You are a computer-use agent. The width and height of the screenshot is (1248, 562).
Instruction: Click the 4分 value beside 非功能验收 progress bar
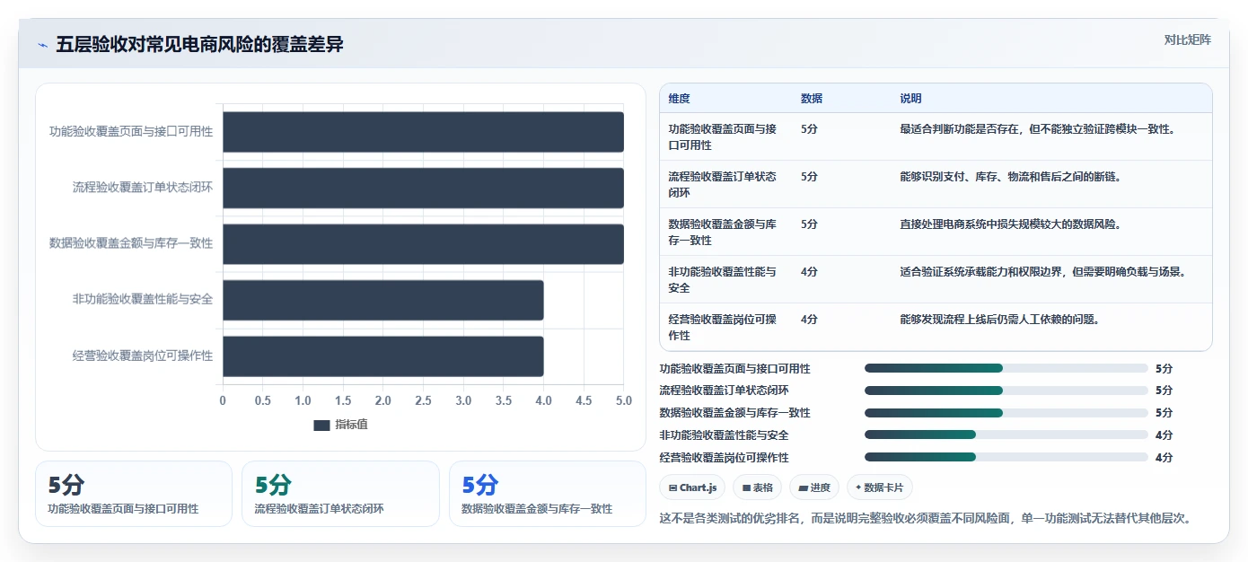coord(1164,435)
